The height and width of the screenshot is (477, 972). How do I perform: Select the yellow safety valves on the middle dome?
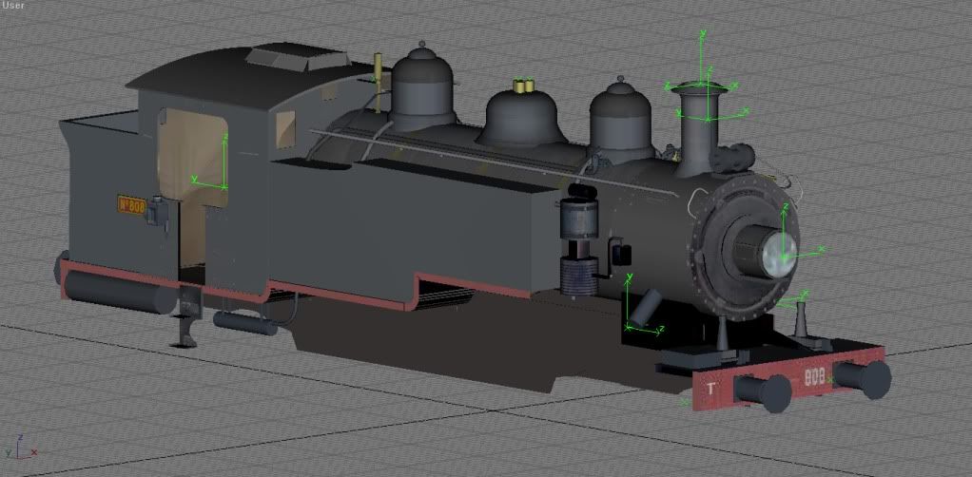click(524, 86)
